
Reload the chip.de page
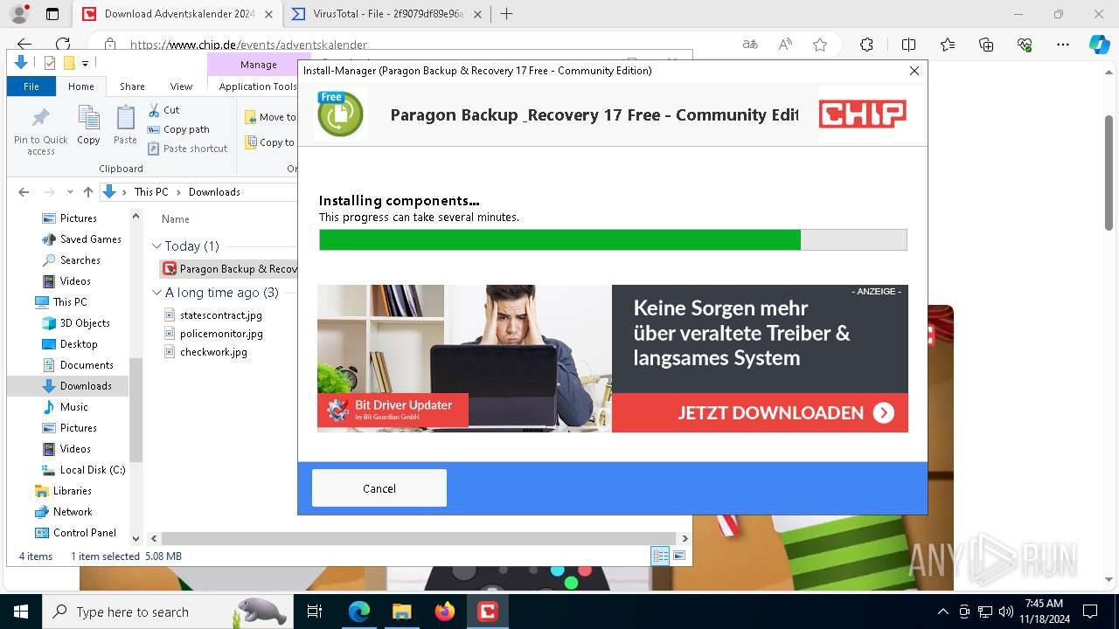pos(63,45)
